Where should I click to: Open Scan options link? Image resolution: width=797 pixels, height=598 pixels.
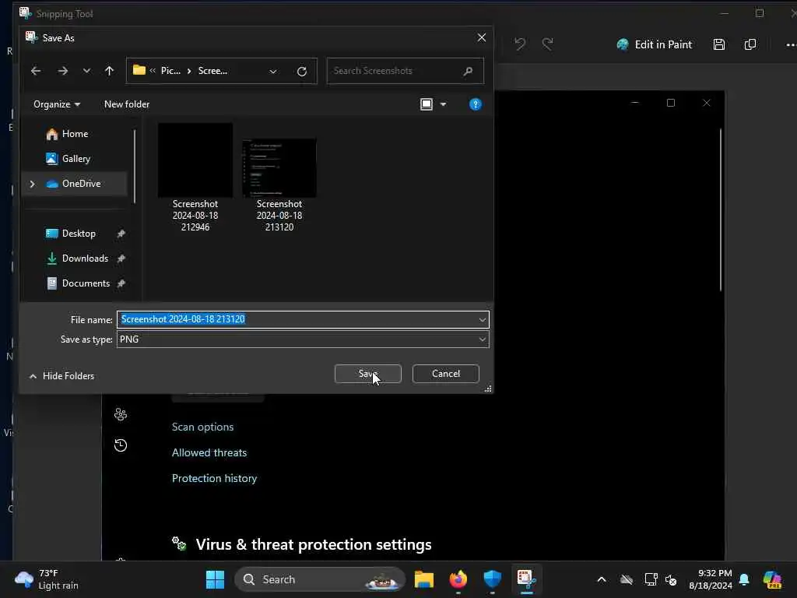click(x=203, y=427)
